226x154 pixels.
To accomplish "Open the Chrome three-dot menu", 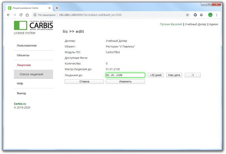I will tap(217, 15).
